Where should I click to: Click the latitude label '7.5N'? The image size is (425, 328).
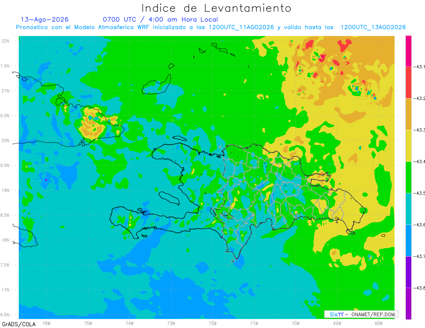tap(5, 265)
